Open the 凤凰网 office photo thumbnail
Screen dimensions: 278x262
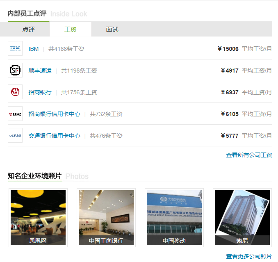[38, 218]
